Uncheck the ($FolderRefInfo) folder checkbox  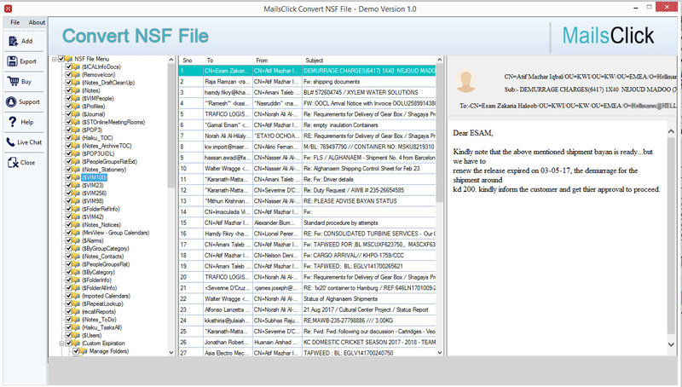click(x=69, y=209)
